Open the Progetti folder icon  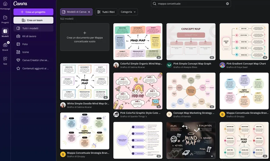5,18
